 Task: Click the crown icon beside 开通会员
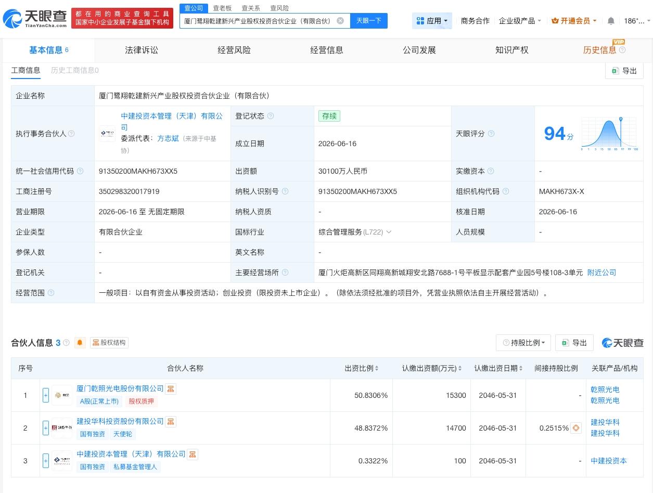[x=555, y=21]
